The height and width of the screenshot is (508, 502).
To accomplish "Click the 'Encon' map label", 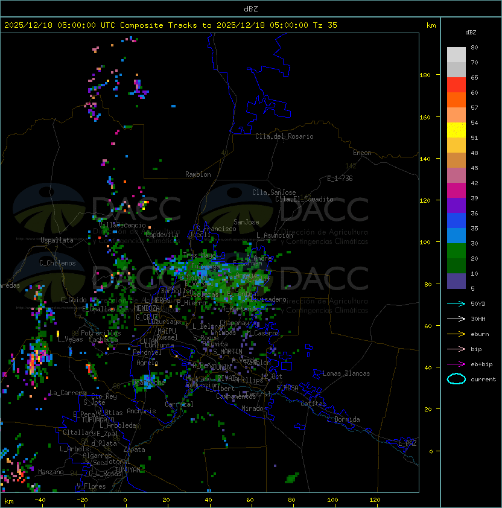I will click(362, 153).
